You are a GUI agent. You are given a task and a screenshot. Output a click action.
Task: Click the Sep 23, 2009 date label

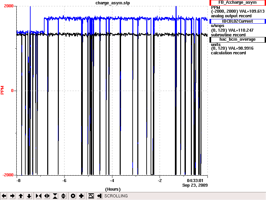[195, 185]
